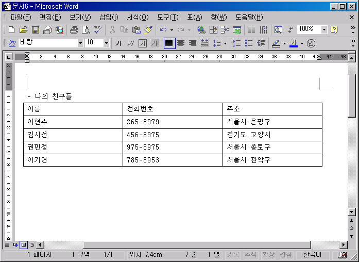Copy selection using Copy icon
Screen dimensions: 359x262
(x=124, y=30)
